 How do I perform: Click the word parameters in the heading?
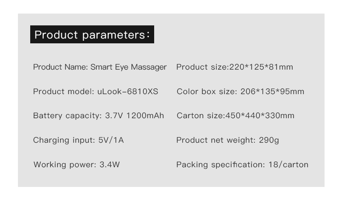pyautogui.click(x=113, y=35)
